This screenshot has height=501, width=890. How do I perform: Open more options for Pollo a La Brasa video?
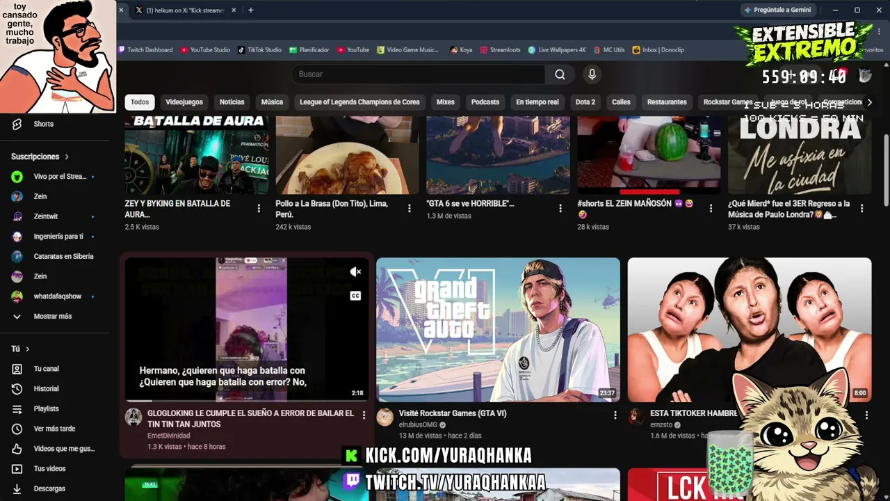(x=410, y=208)
